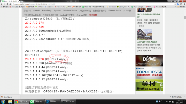The width and height of the screenshot is (186, 104).
Task: Open the Chrome menu hamburger icon
Action: click(x=184, y=4)
